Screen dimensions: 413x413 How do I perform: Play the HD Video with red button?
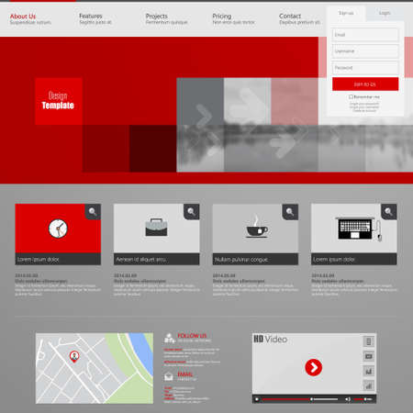point(314,367)
